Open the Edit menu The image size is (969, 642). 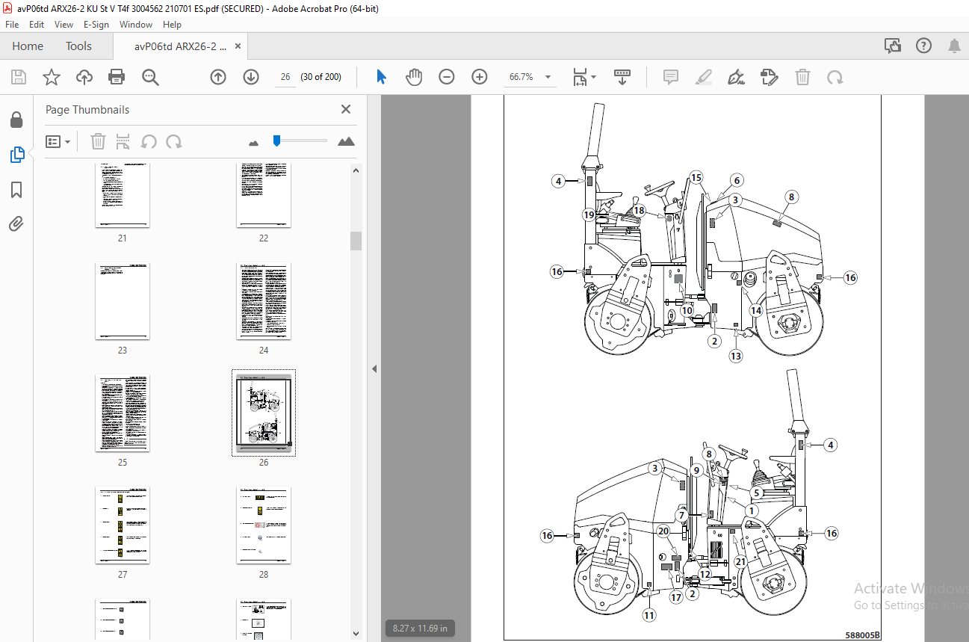[x=37, y=24]
